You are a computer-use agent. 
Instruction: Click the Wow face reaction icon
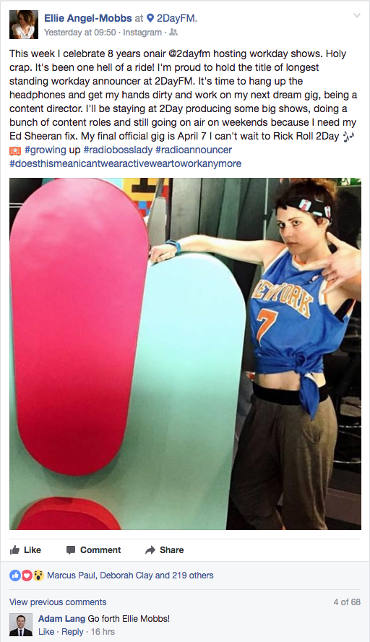click(38, 575)
